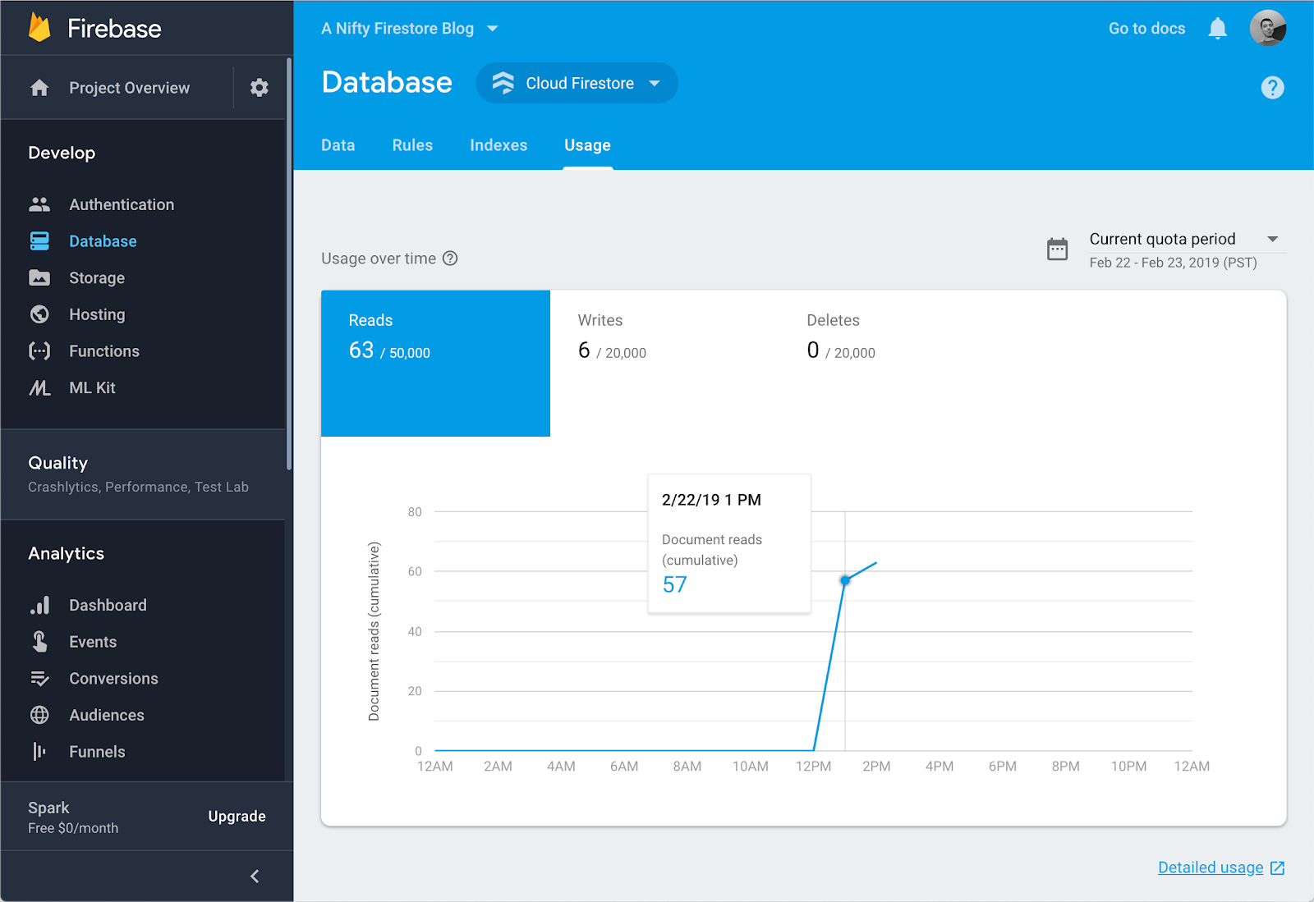The image size is (1314, 902).
Task: Click the Hosting globe icon
Action: pos(39,314)
